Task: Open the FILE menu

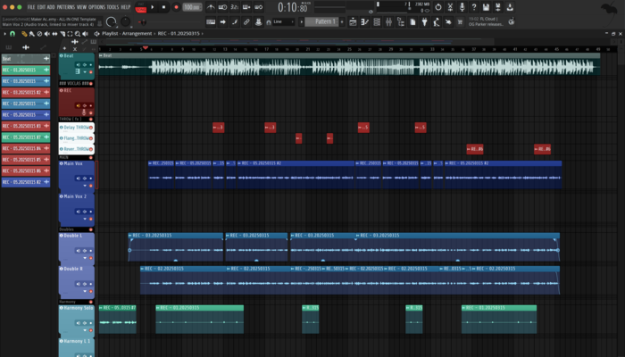Action: tap(31, 7)
